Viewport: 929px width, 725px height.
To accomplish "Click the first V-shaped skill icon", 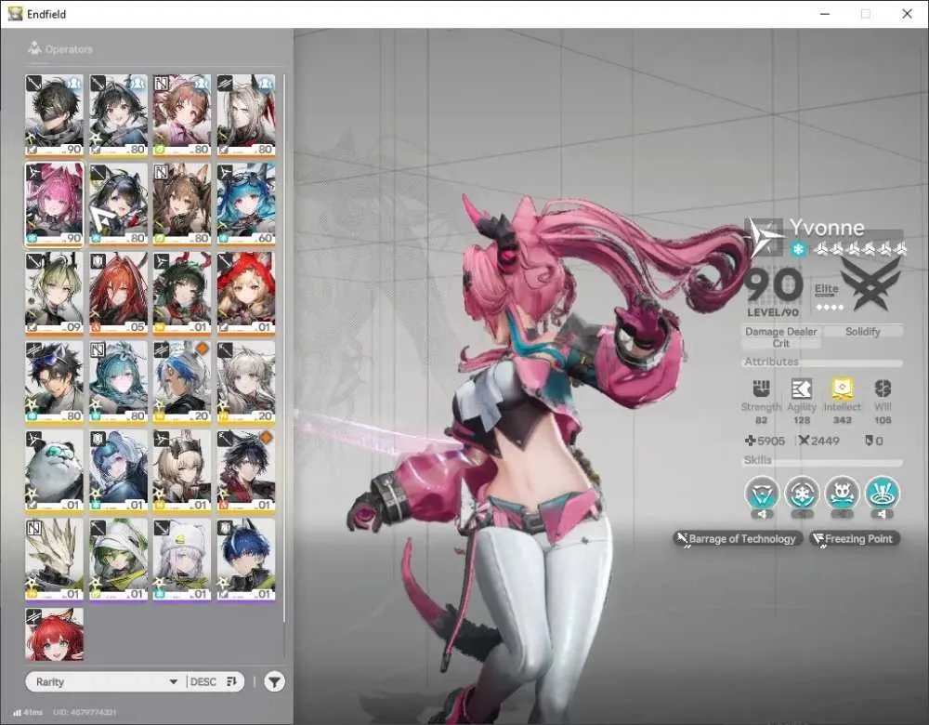I will point(762,493).
